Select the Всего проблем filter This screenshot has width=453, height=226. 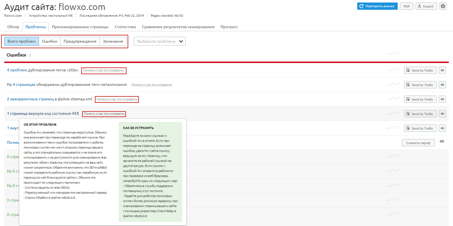[x=22, y=41]
